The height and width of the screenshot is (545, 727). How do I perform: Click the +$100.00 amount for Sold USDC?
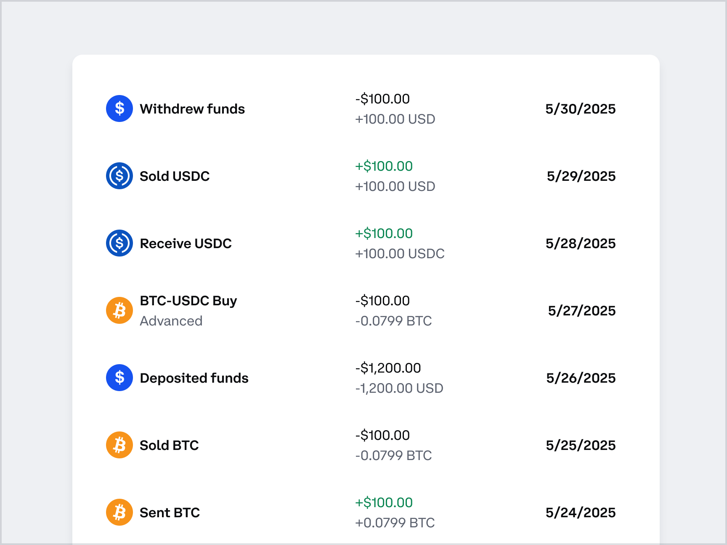pos(384,166)
